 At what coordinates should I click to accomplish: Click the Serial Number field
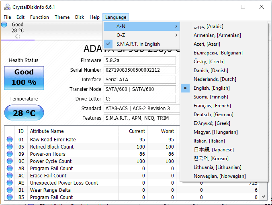click(140, 70)
